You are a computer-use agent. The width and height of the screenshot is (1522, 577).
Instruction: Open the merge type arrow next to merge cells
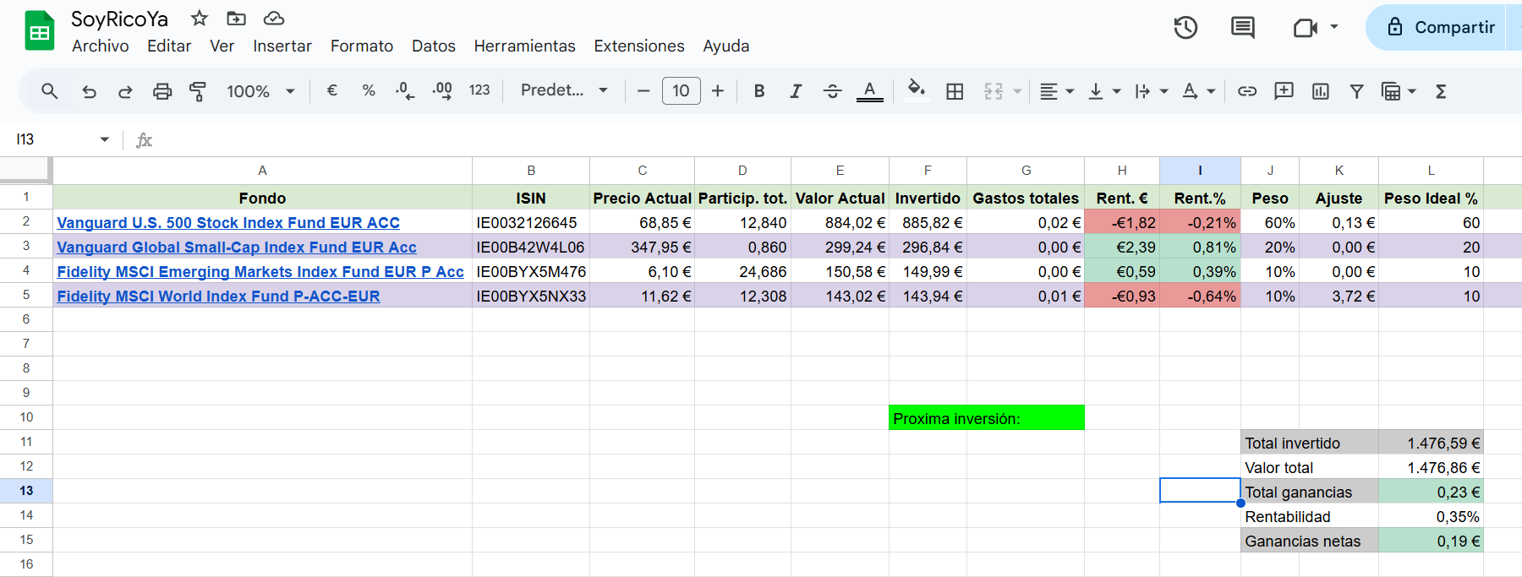coord(1017,91)
